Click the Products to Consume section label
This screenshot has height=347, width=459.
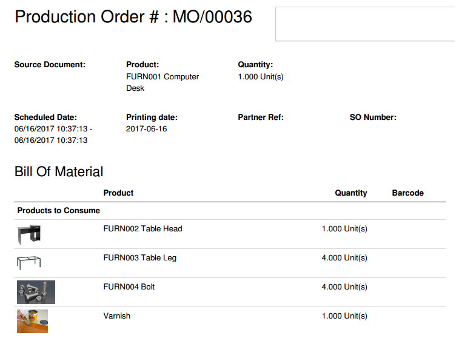[x=58, y=211]
